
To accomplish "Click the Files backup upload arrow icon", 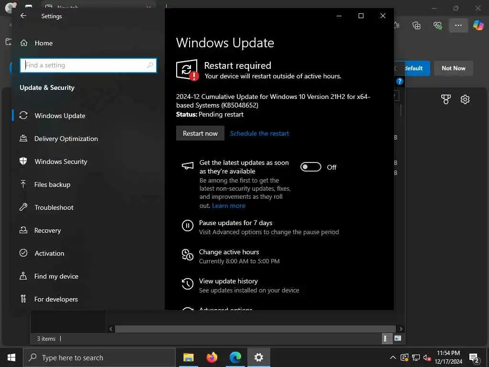I will click(x=23, y=184).
